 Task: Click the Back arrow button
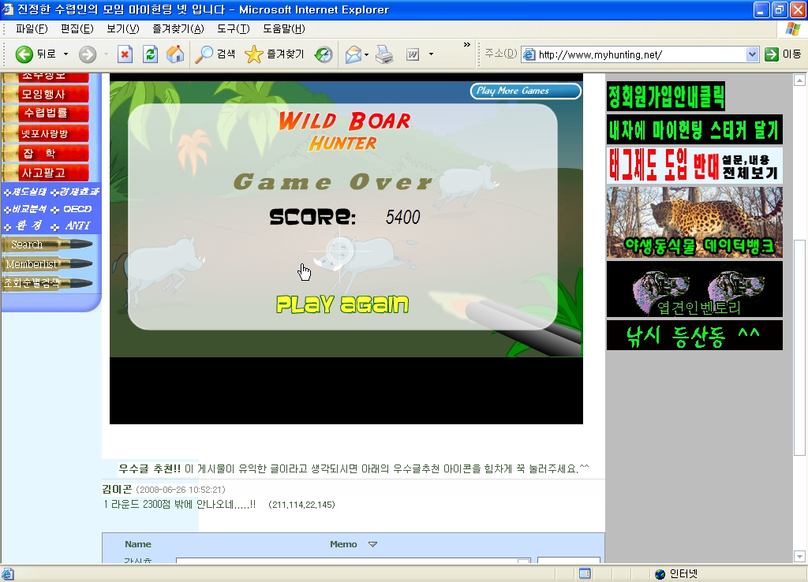pos(24,54)
